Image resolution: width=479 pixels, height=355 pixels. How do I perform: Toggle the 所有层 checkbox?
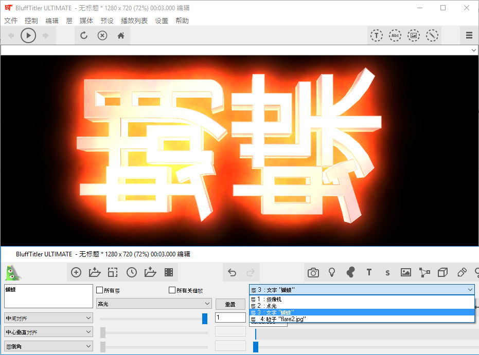100,290
